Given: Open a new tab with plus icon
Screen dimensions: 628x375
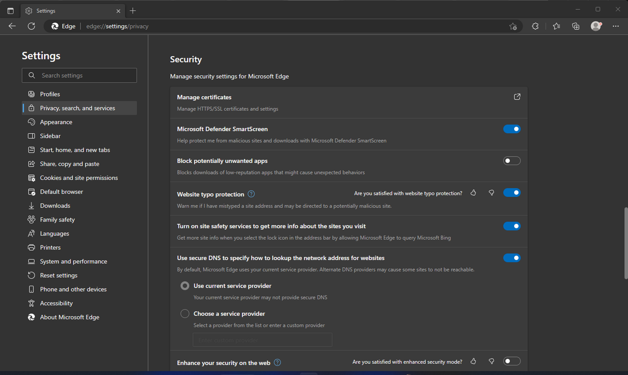Looking at the screenshot, I should point(133,11).
